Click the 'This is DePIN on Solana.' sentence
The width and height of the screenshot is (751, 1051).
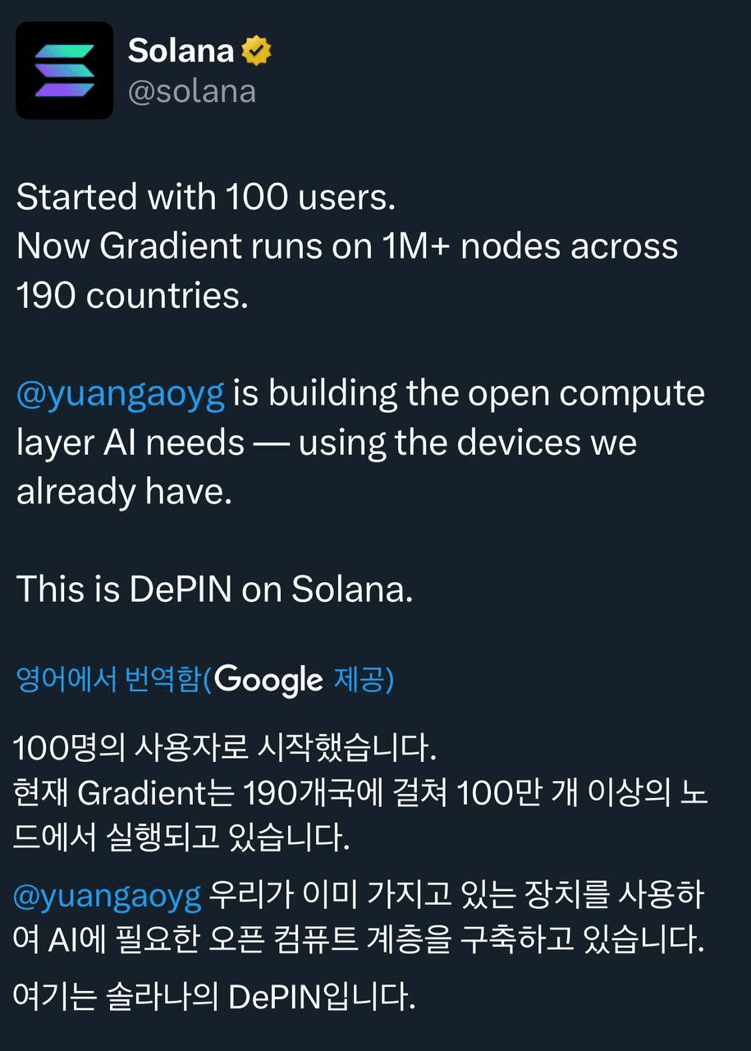pyautogui.click(x=214, y=590)
